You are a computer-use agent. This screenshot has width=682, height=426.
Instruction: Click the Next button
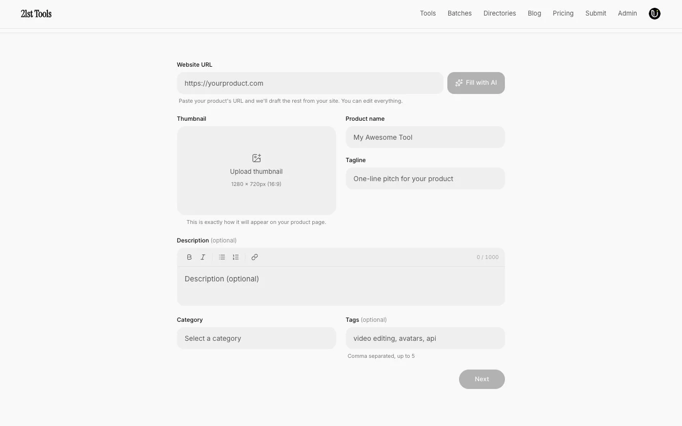tap(482, 379)
